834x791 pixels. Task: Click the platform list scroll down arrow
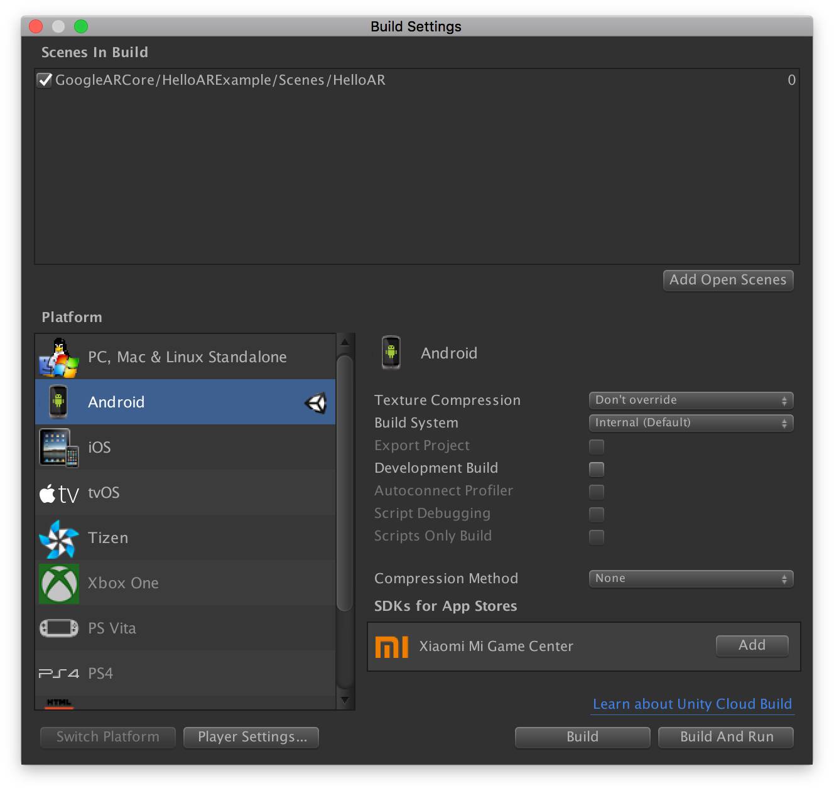coord(345,700)
